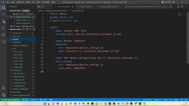Open File Explorer from Windows taskbar
189x106 pixels.
click(66, 104)
